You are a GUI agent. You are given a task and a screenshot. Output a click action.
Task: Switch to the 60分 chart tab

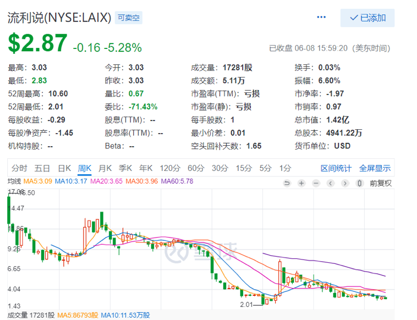click(196, 168)
